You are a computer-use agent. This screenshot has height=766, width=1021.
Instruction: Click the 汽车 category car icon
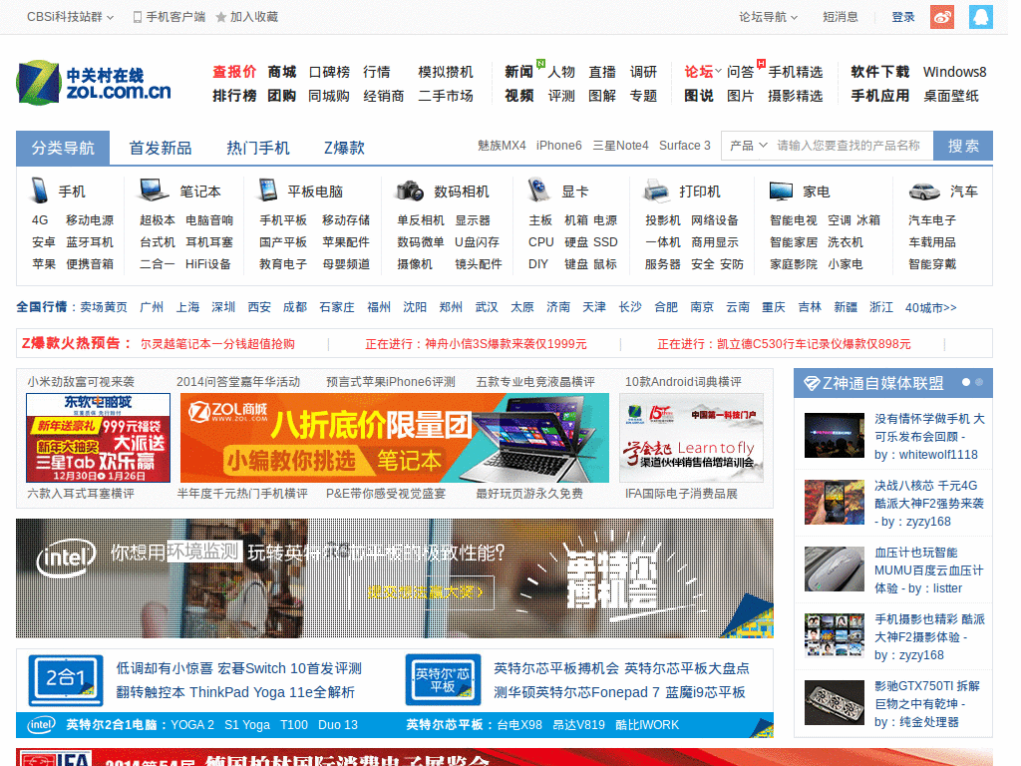[924, 191]
